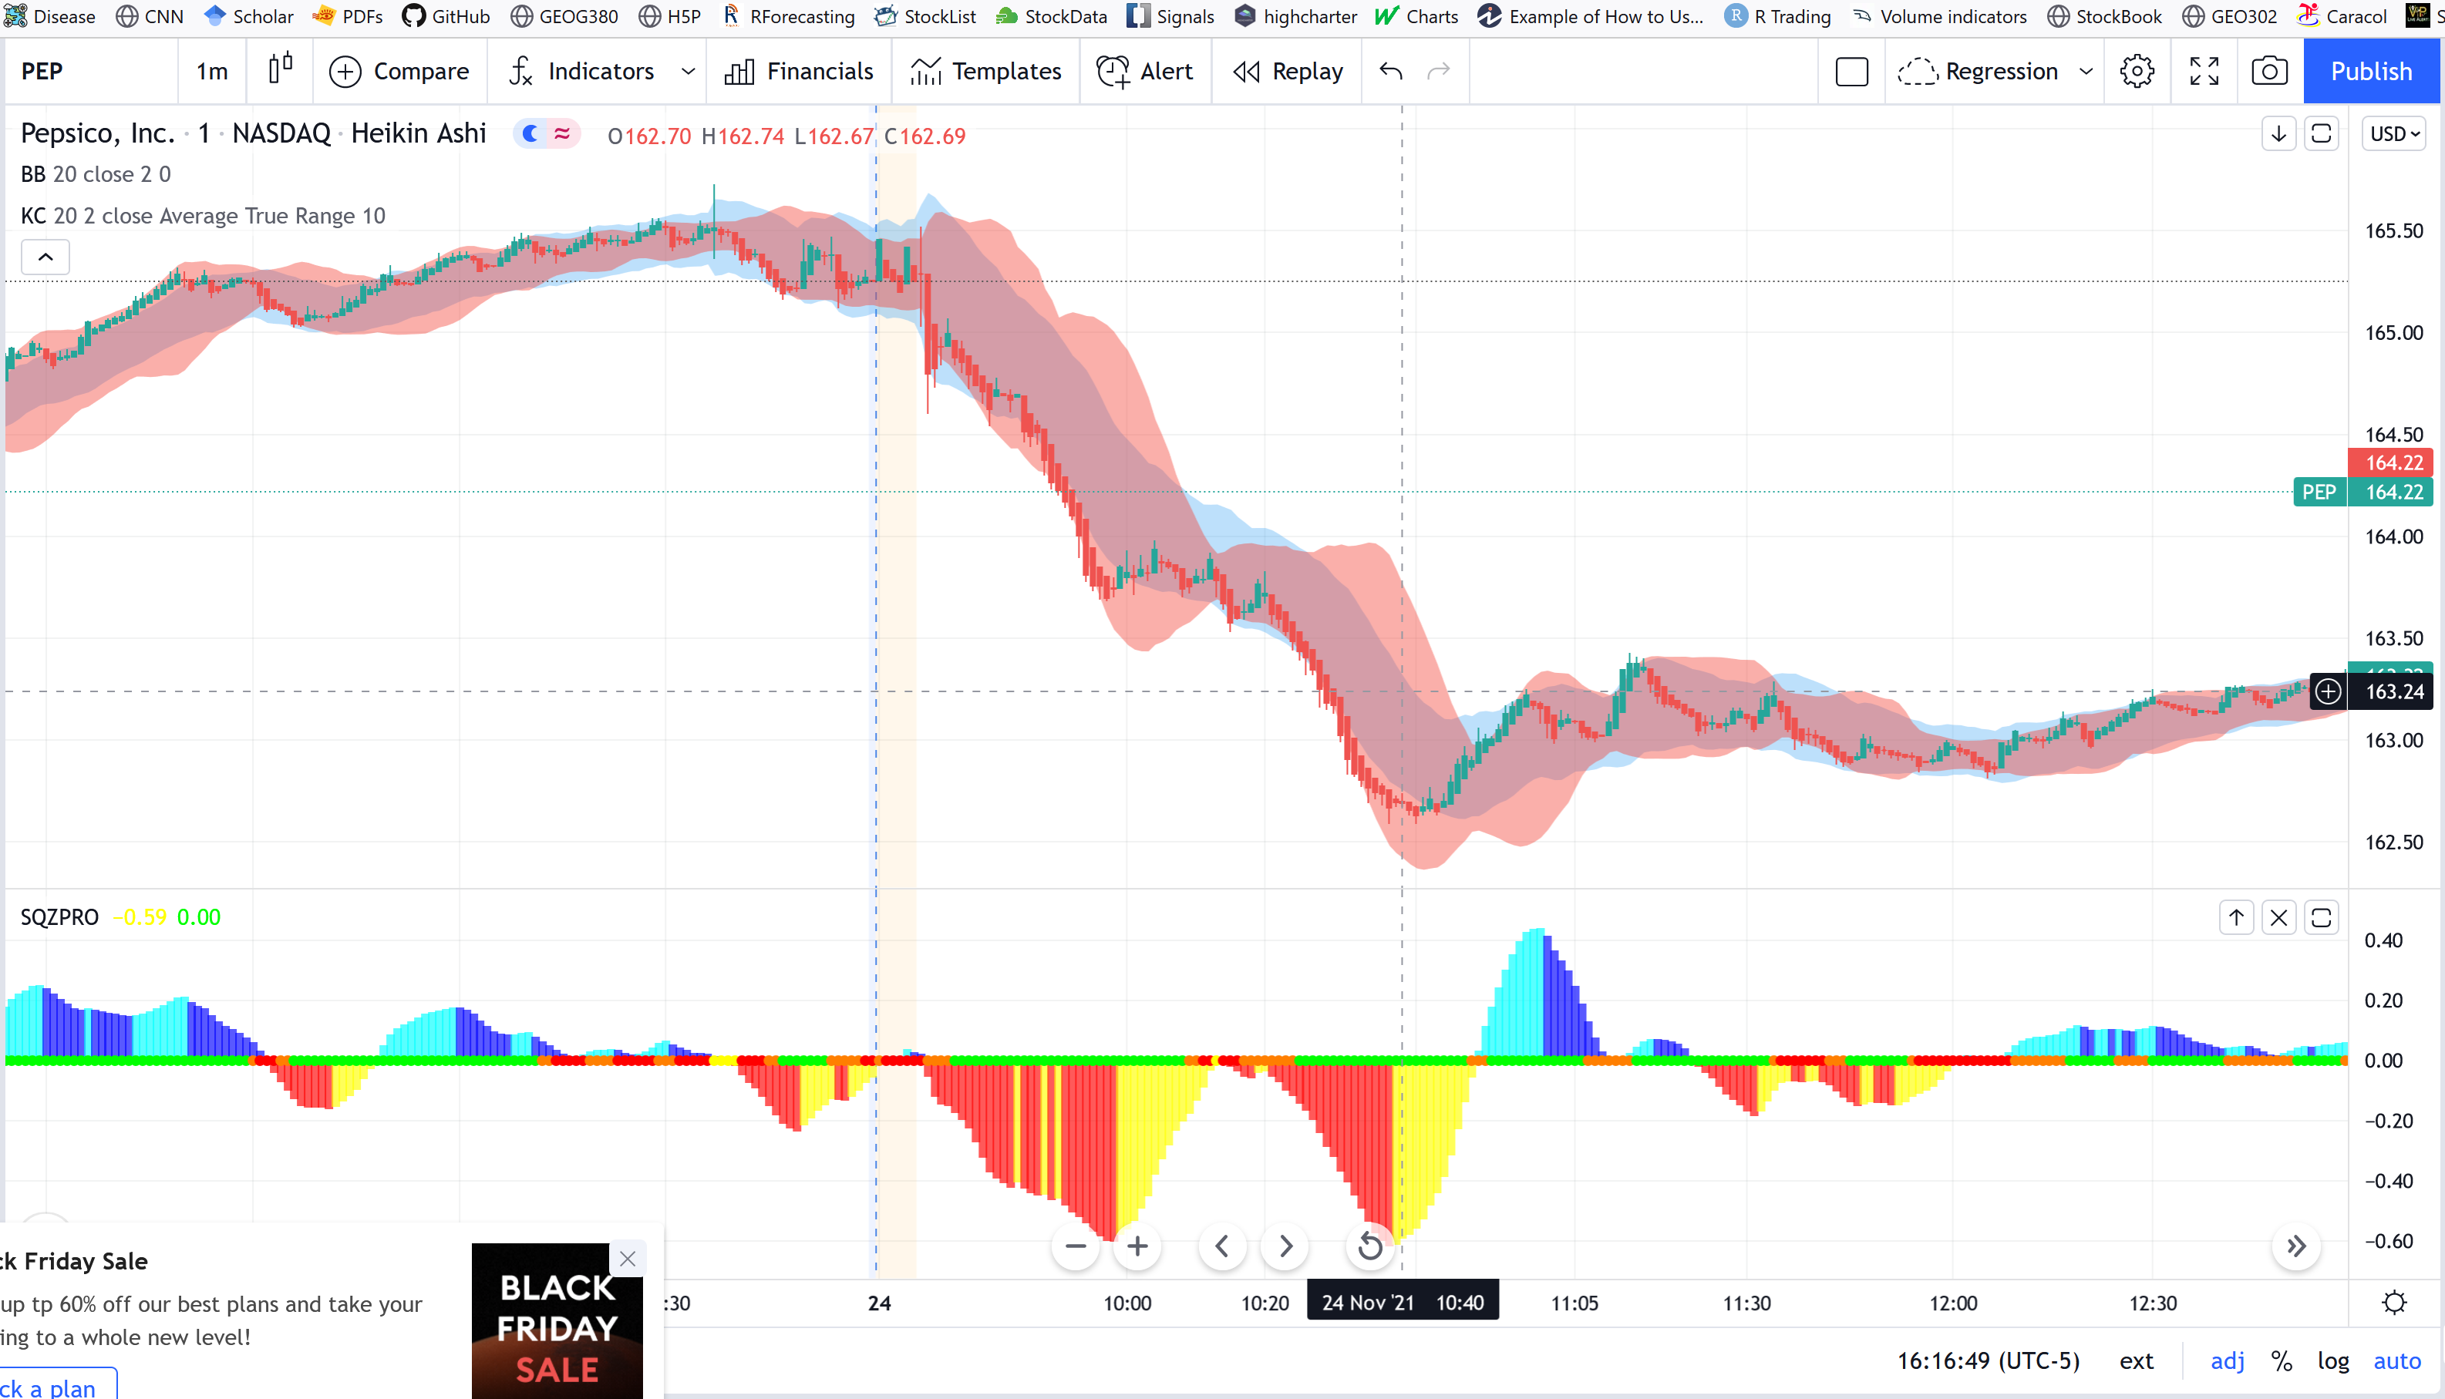Open the Financials panel

click(799, 71)
